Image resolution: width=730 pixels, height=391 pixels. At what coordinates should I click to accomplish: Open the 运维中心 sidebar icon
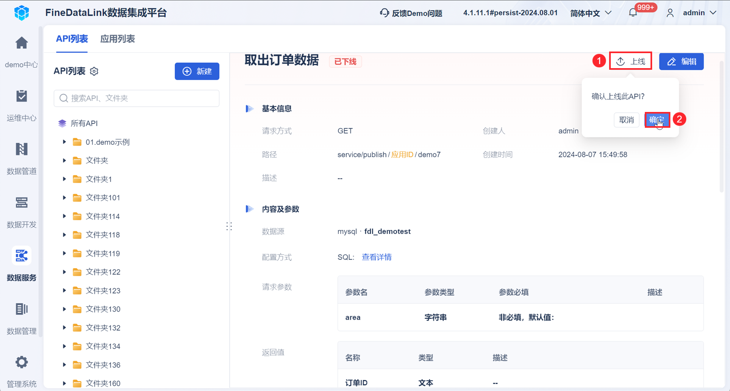click(21, 96)
